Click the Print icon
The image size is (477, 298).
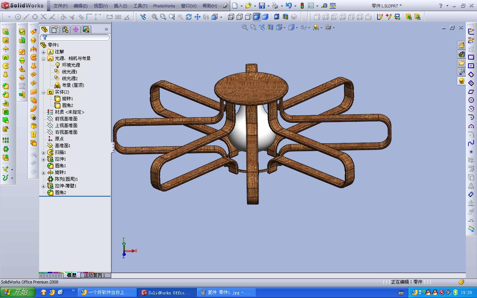[275, 6]
